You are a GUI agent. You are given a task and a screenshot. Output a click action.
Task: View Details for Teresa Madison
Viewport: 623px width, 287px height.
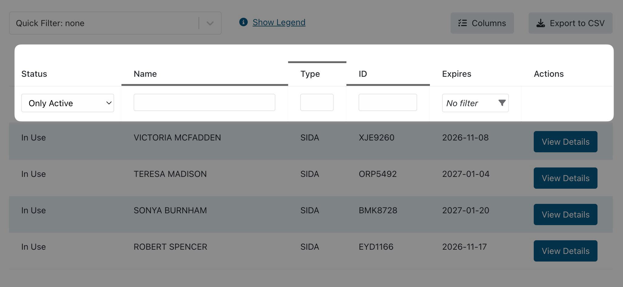[565, 178]
